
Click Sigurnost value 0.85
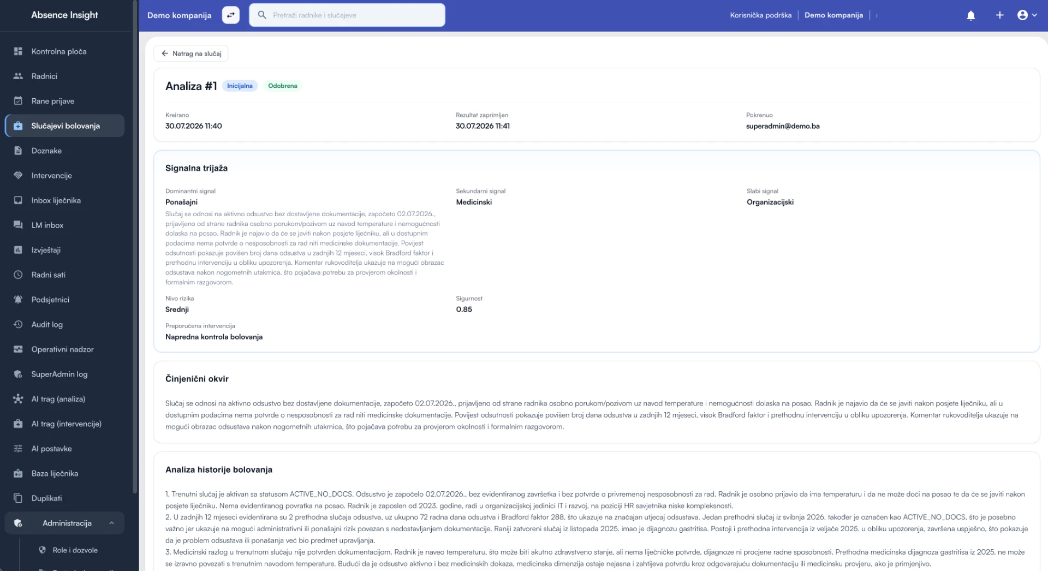point(464,310)
